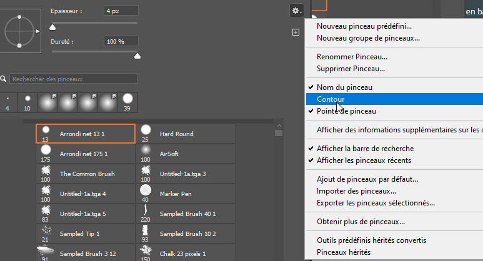
Task: Select Nouveau groupe de pinceaux
Action: click(x=368, y=38)
